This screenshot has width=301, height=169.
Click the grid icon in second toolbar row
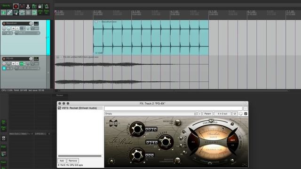[x=28, y=13]
